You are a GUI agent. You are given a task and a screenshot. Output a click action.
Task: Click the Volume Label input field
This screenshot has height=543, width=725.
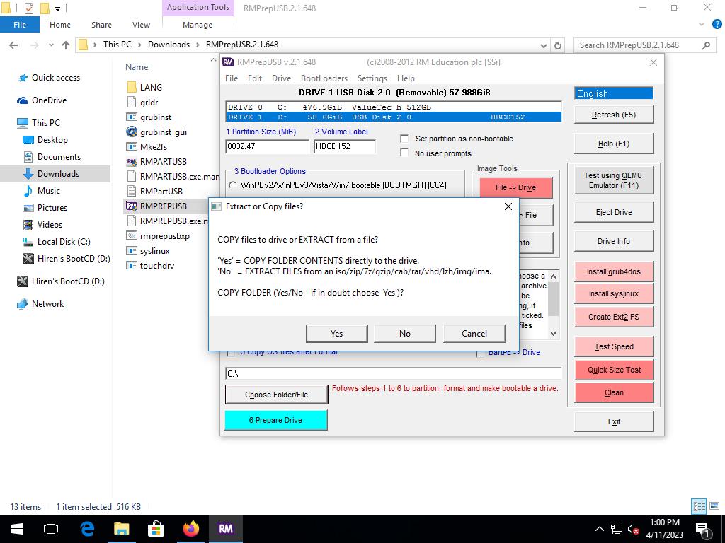click(344, 146)
